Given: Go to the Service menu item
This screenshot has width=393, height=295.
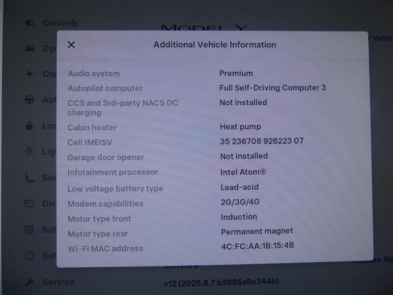Looking at the screenshot, I should (58, 282).
